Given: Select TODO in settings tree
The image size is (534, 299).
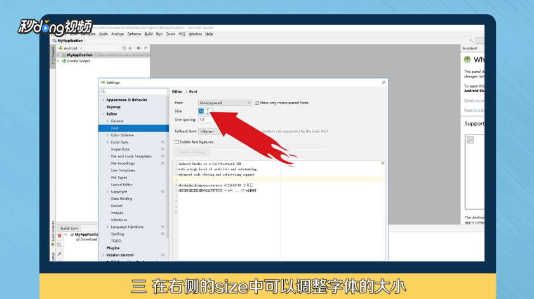Looking at the screenshot, I should click(116, 241).
